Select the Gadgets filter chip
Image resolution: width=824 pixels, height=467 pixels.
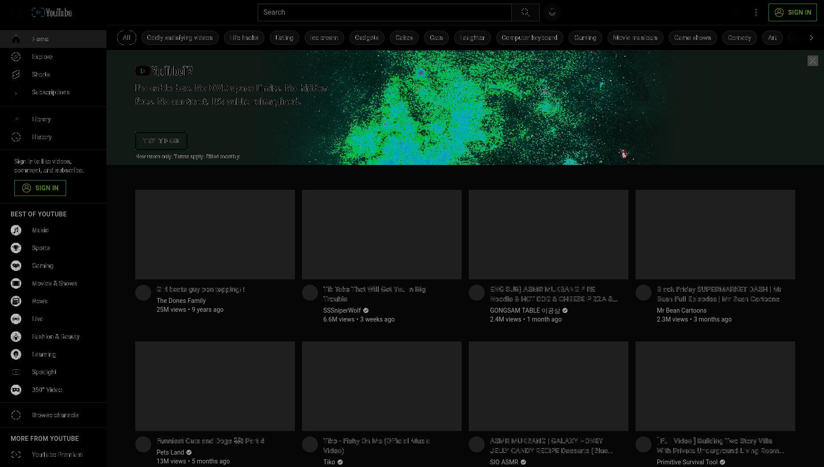tap(367, 38)
